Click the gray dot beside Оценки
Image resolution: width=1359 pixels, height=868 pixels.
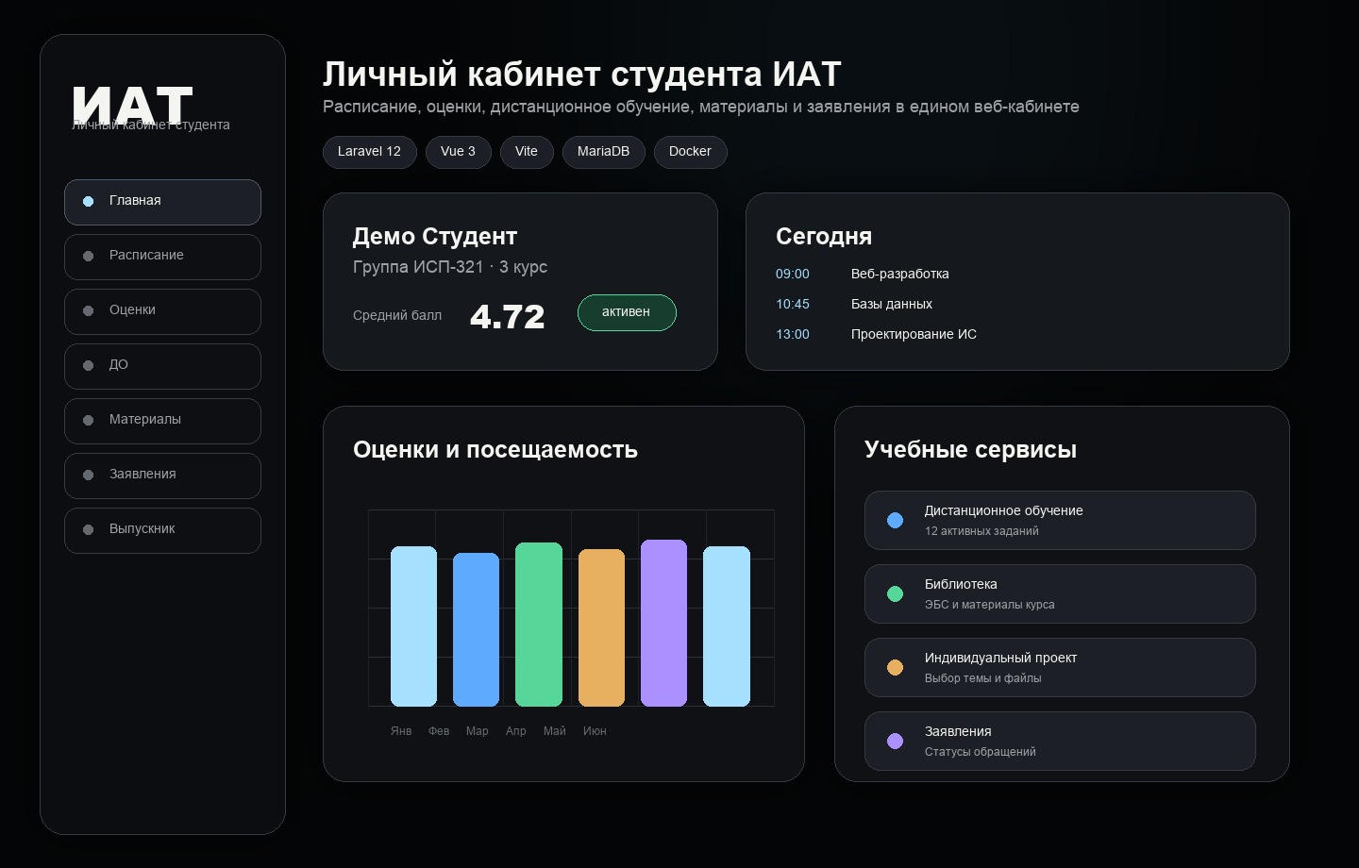pos(89,310)
